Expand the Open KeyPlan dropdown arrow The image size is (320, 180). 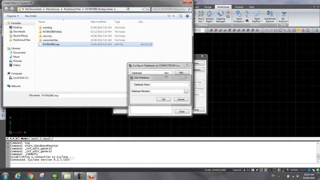261,21
